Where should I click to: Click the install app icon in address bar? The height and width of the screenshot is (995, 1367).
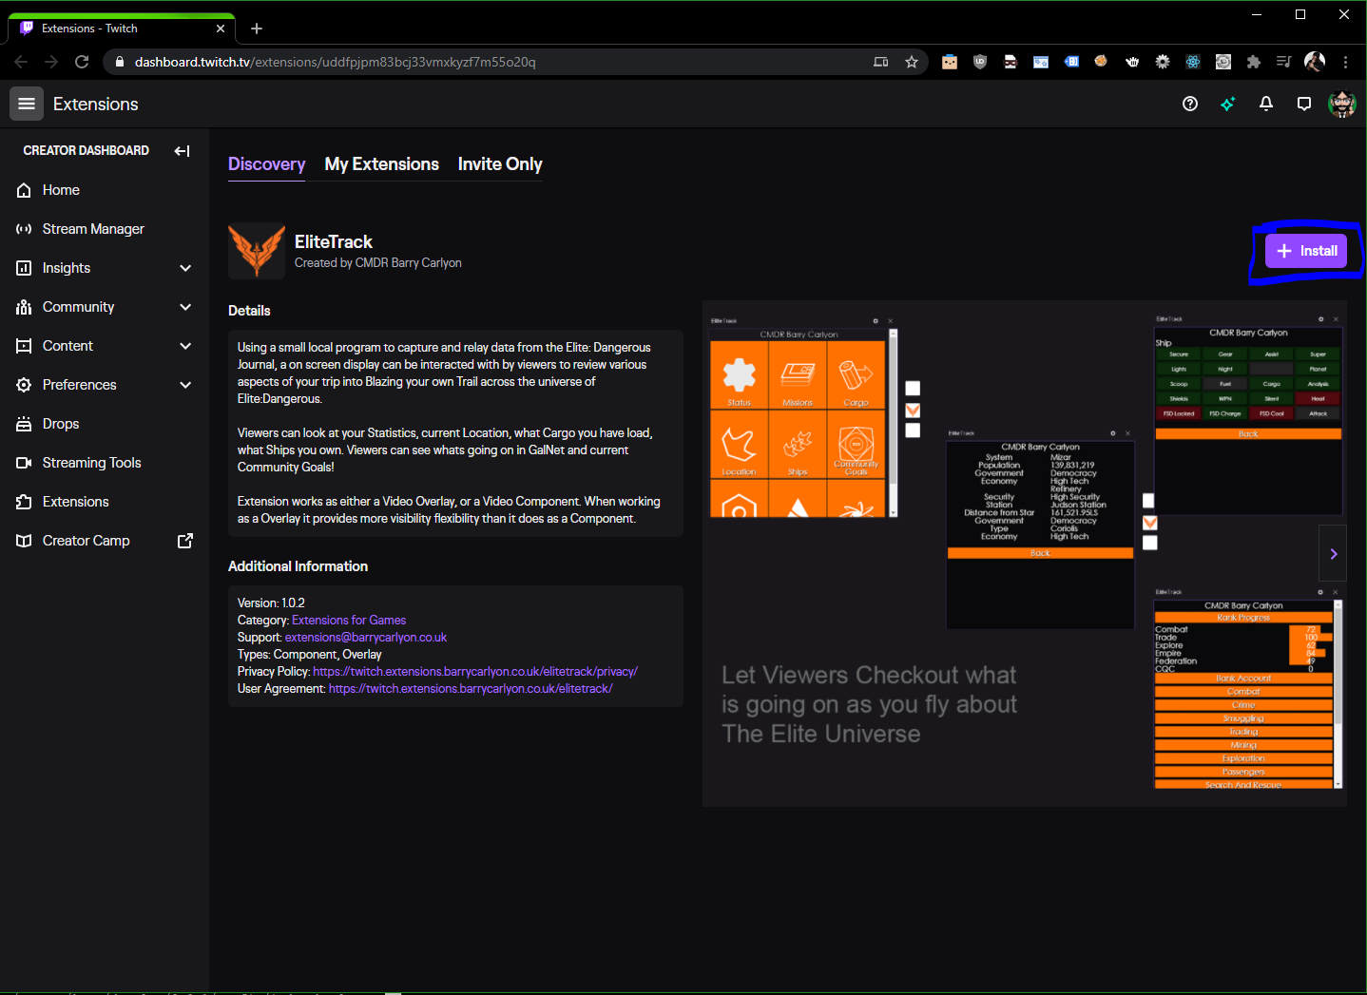881,62
